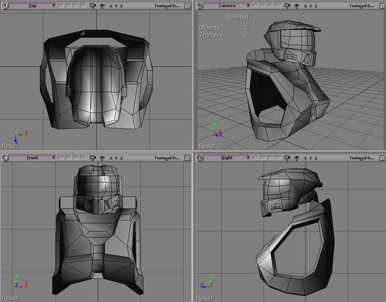Maximize the Front viewport with its corner icon
This screenshot has width=386, height=302.
(x=187, y=158)
